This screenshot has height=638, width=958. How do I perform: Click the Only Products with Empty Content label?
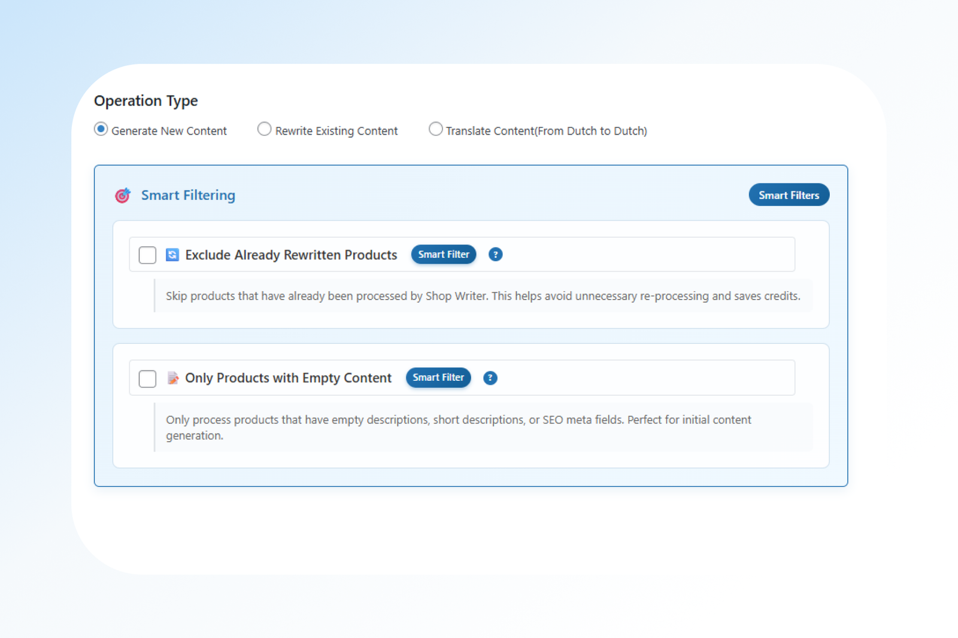click(x=288, y=378)
